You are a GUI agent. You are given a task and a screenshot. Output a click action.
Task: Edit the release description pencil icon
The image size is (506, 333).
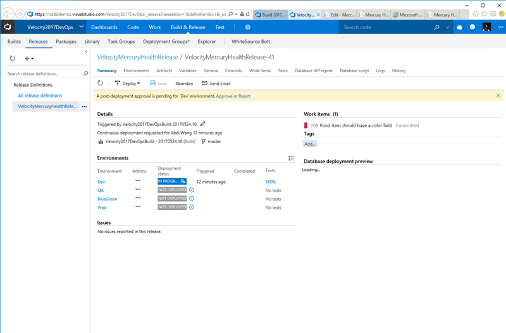click(202, 123)
